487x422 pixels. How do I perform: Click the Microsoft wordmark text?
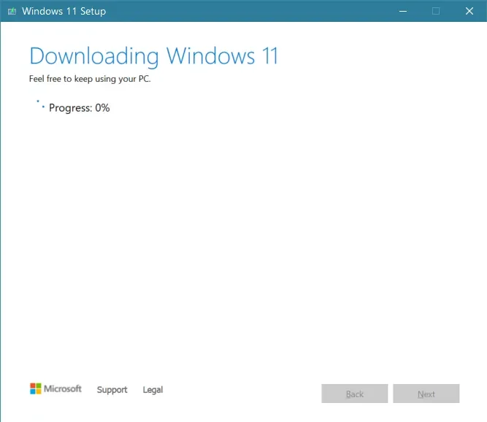pos(63,389)
